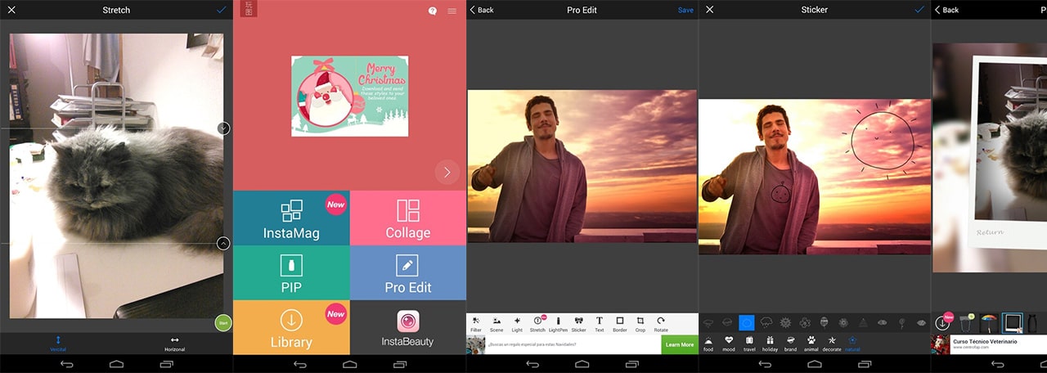Select the travel sticker category

(x=749, y=343)
